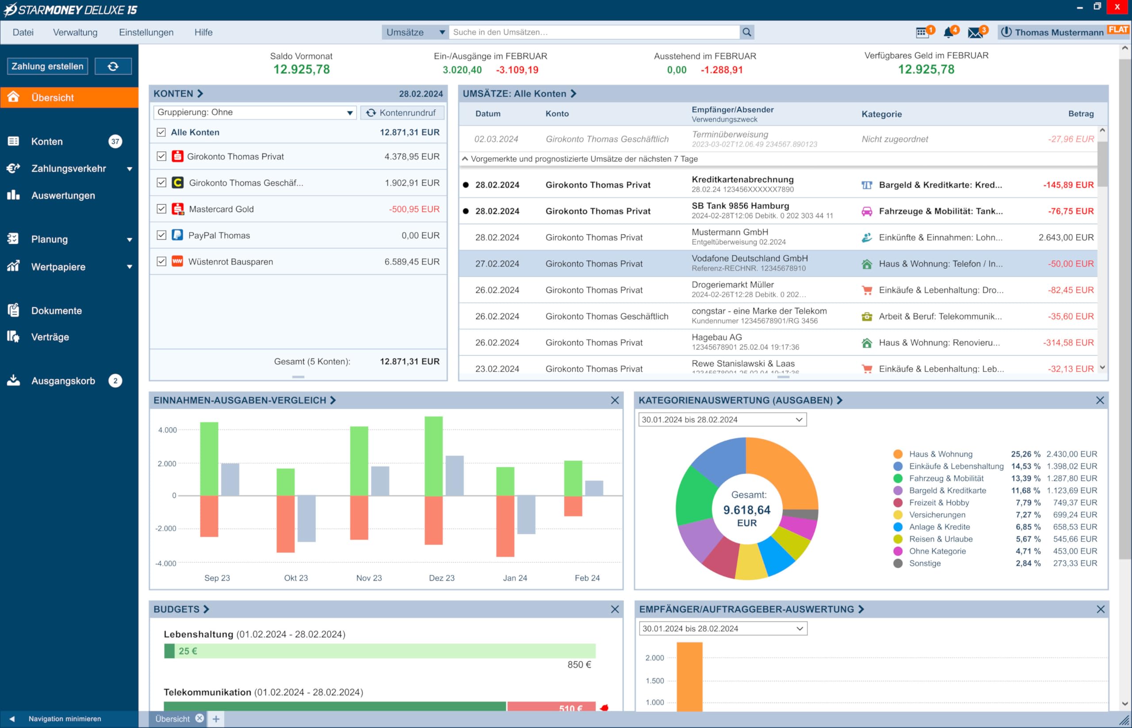Image resolution: width=1132 pixels, height=728 pixels.
Task: Open Kategorienauswertung date range dropdown
Action: [x=722, y=419]
